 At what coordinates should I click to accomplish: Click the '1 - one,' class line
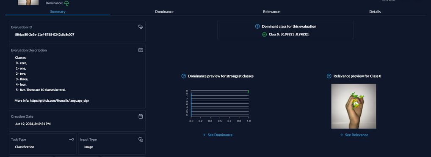(x=21, y=68)
